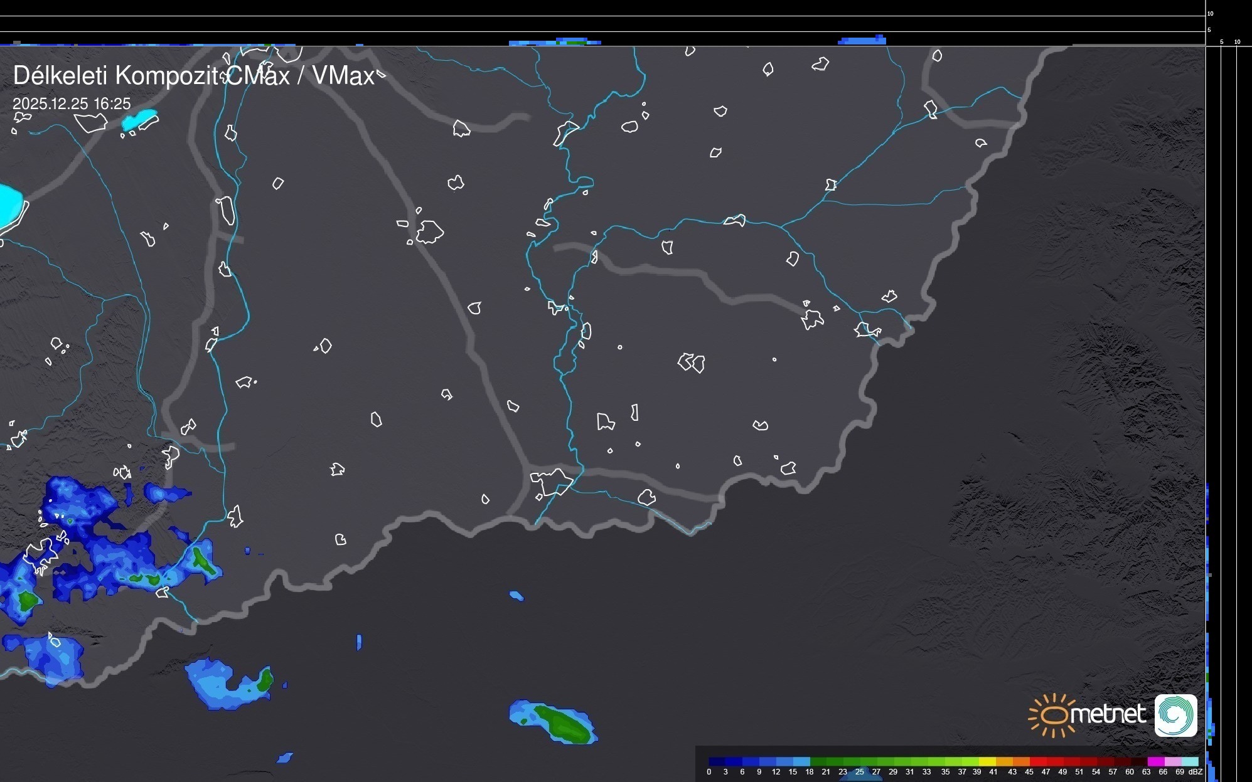The image size is (1252, 782).
Task: Click the Délkeleti Kompozit CMax / VMax title
Action: [193, 76]
